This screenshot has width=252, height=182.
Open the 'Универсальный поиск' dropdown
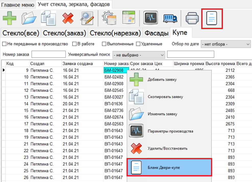(139, 55)
